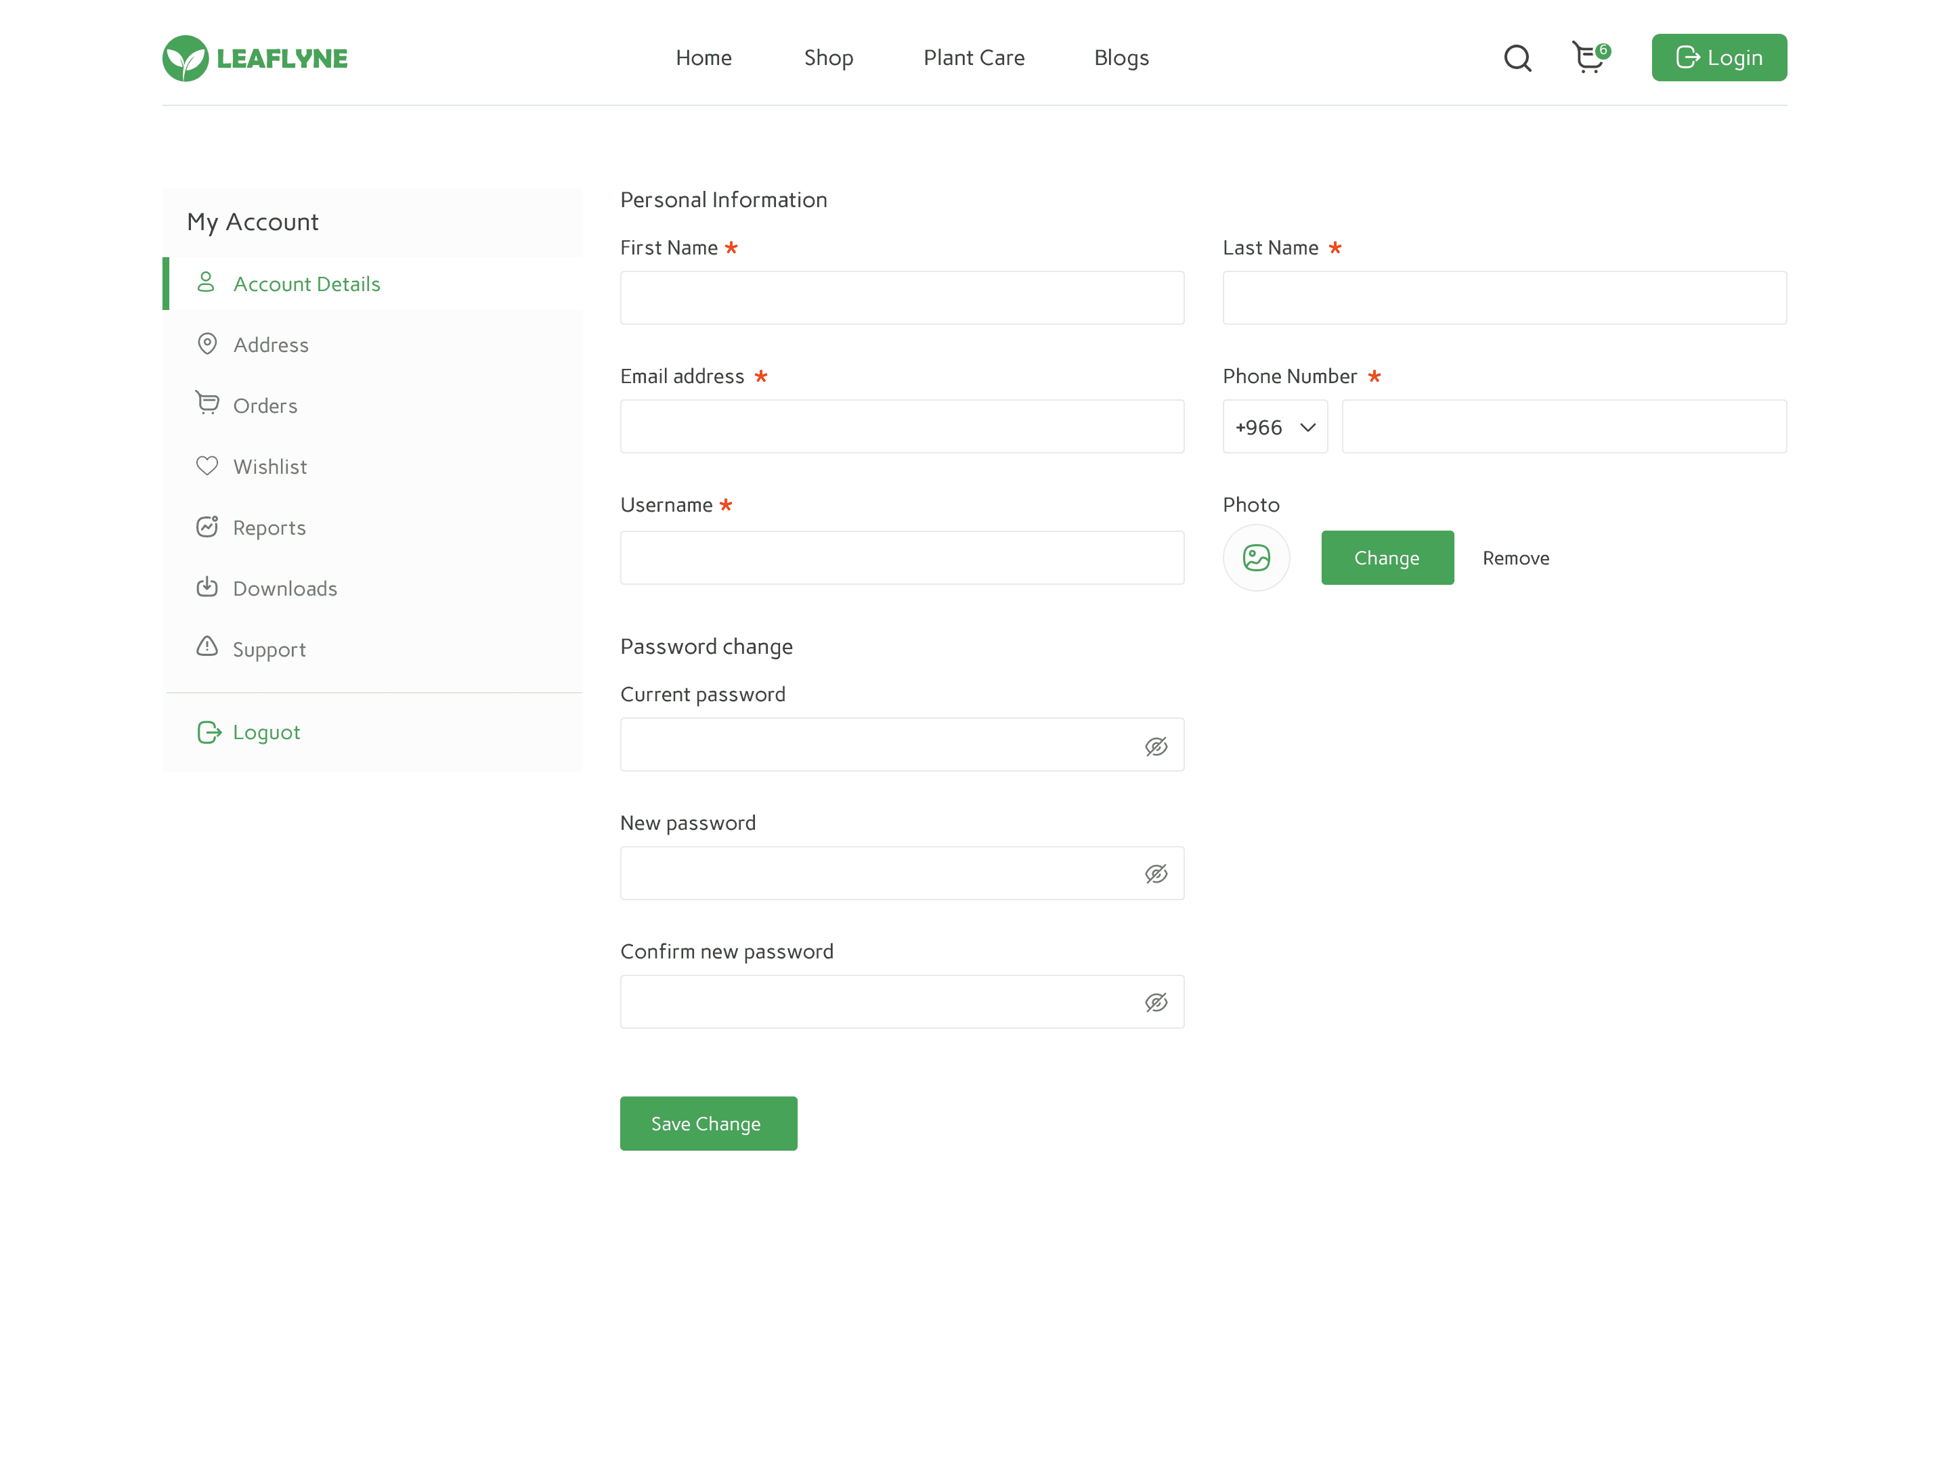This screenshot has height=1462, width=1950.
Task: Select Orders in My Account sidebar
Action: [x=265, y=405]
